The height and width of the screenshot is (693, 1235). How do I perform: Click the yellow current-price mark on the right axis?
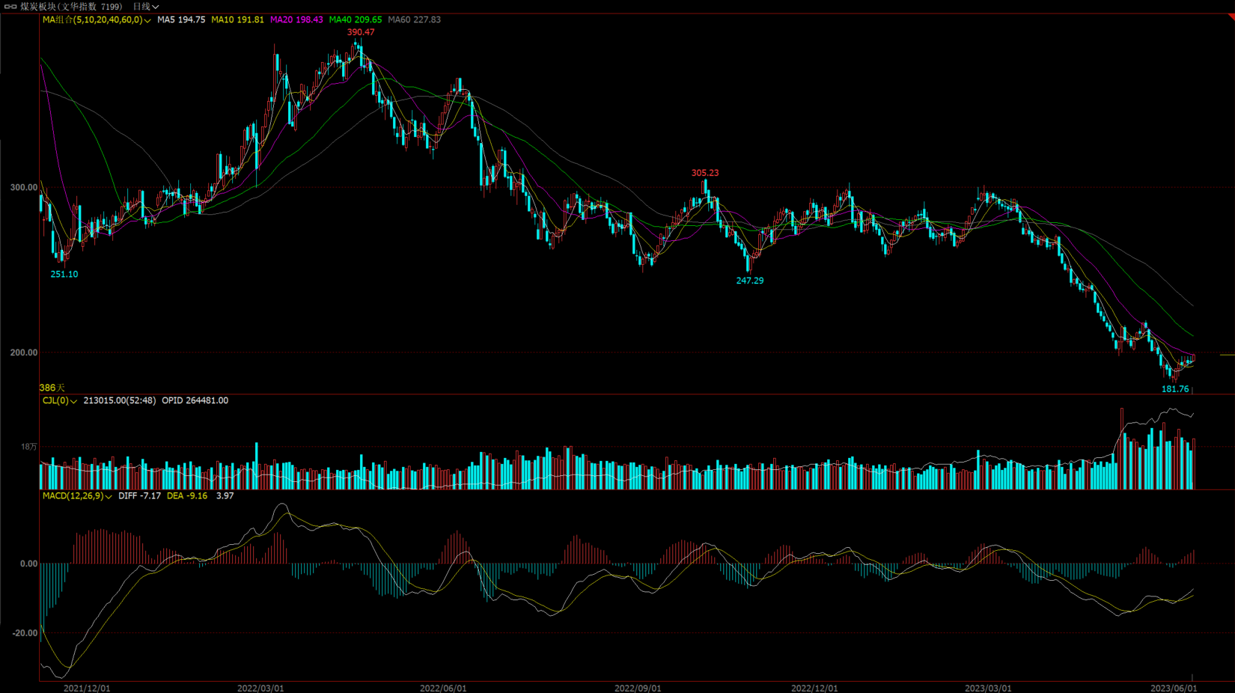tap(1227, 355)
